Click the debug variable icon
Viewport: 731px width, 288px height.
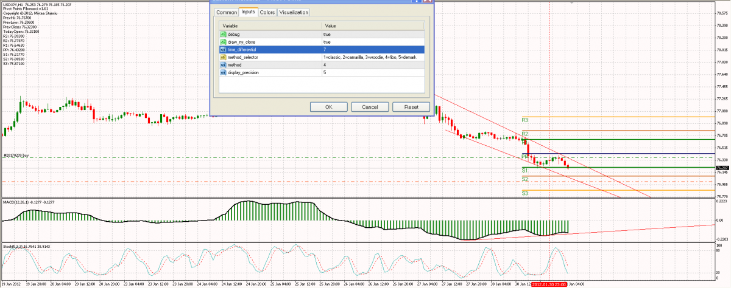click(223, 35)
